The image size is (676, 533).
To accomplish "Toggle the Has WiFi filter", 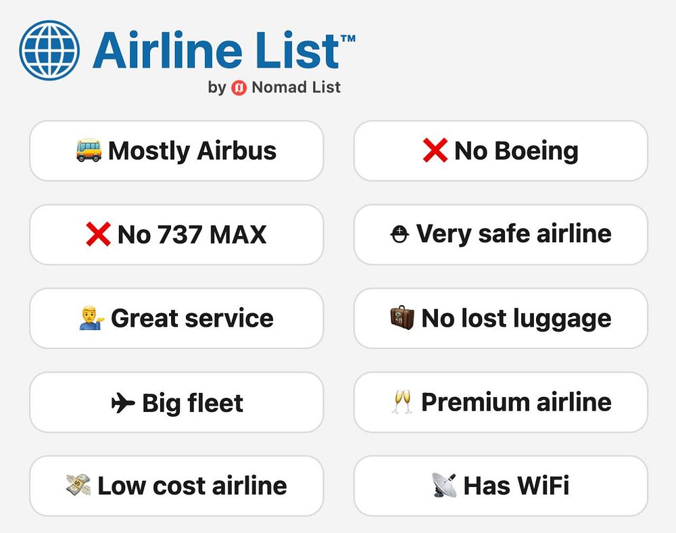I will 500,486.
